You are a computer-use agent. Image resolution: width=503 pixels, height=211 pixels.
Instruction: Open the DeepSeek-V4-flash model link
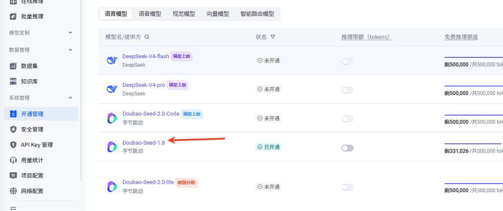click(x=146, y=56)
